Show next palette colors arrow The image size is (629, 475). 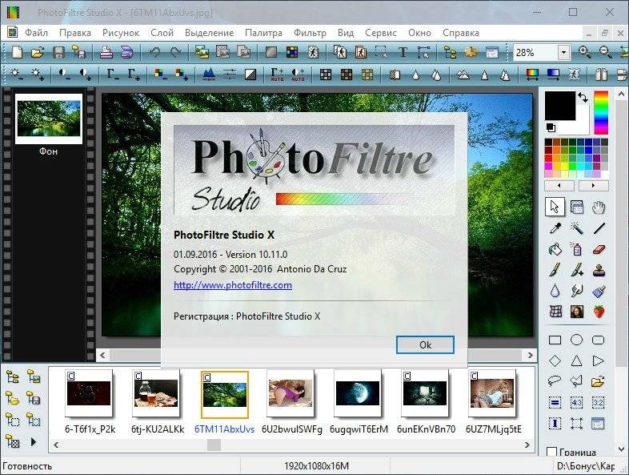pos(593,186)
